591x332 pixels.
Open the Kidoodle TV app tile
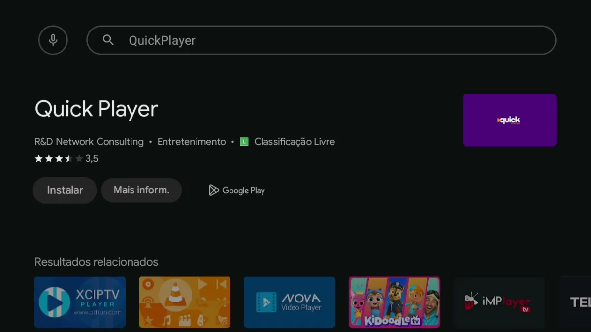(394, 302)
